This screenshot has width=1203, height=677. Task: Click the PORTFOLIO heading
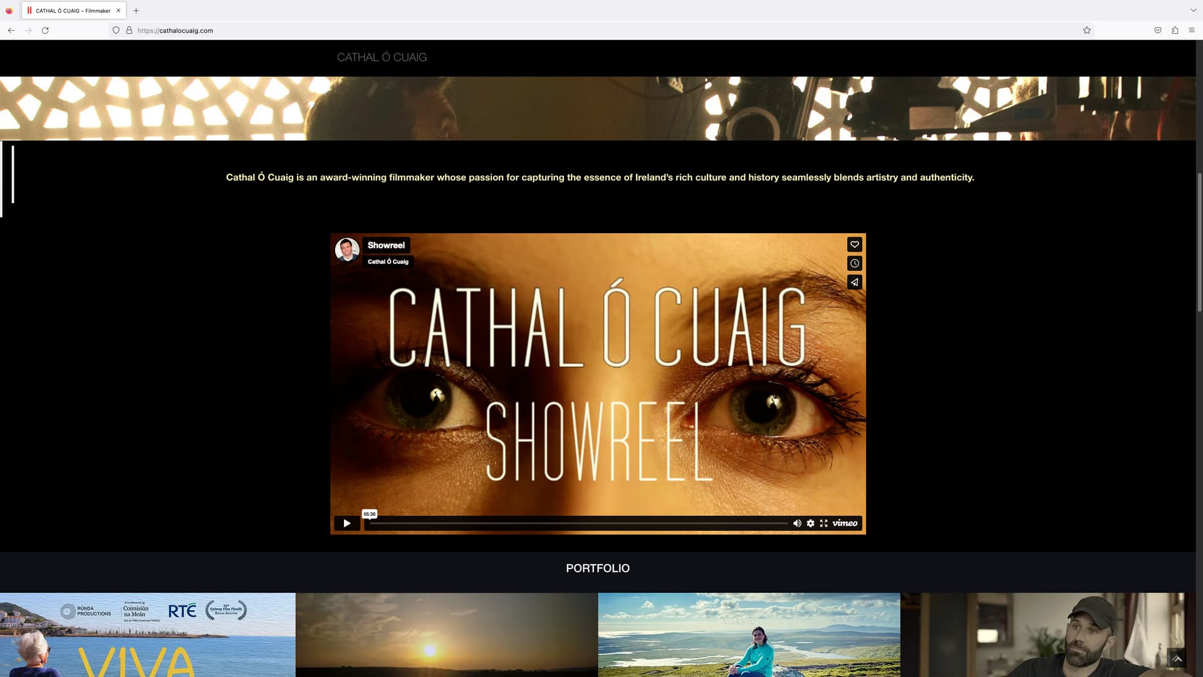pos(598,568)
